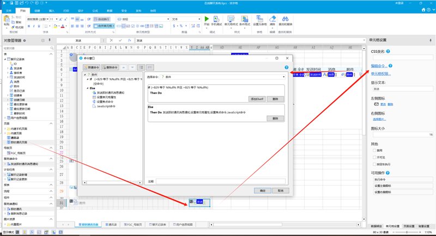Open the 文件 ribbon tab

click(9, 10)
